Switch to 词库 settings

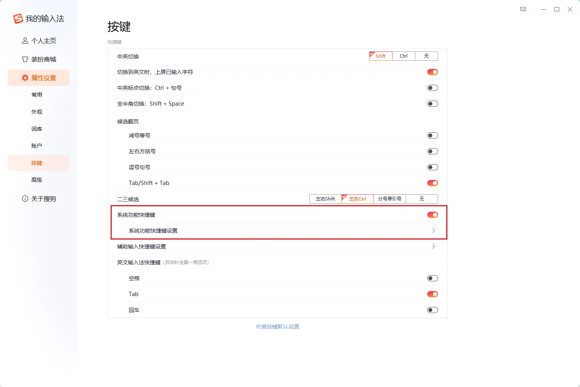(37, 128)
